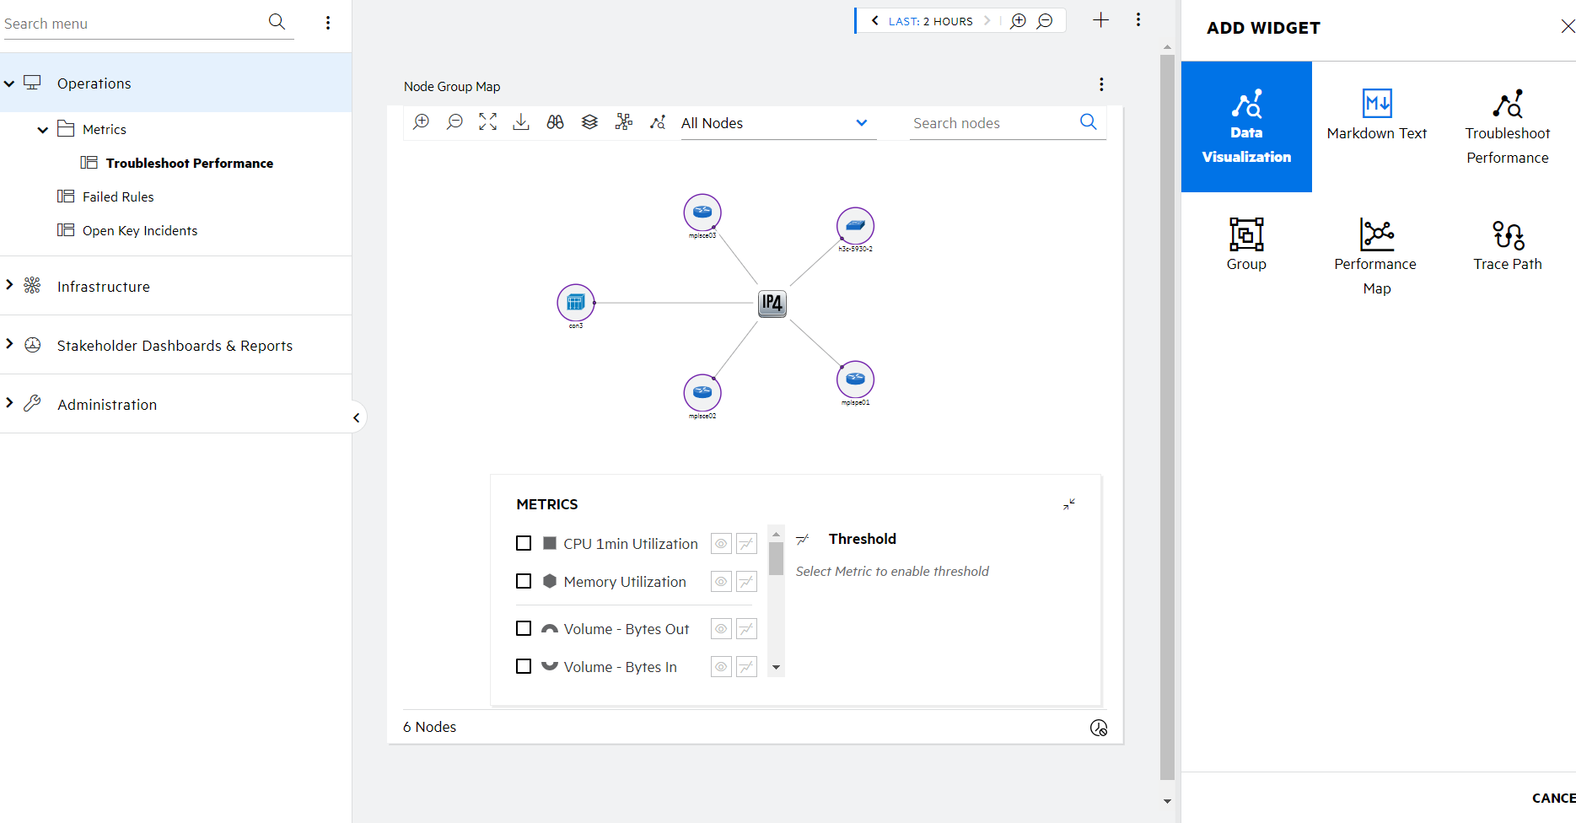Viewport: 1576px width, 823px height.
Task: Collapse the Metrics folder
Action: click(x=42, y=130)
